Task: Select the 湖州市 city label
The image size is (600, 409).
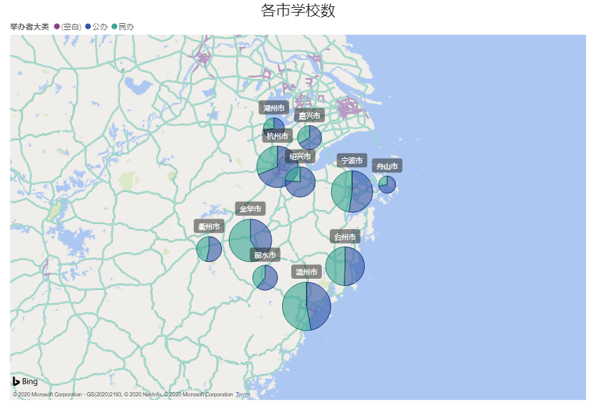Action: [x=273, y=108]
